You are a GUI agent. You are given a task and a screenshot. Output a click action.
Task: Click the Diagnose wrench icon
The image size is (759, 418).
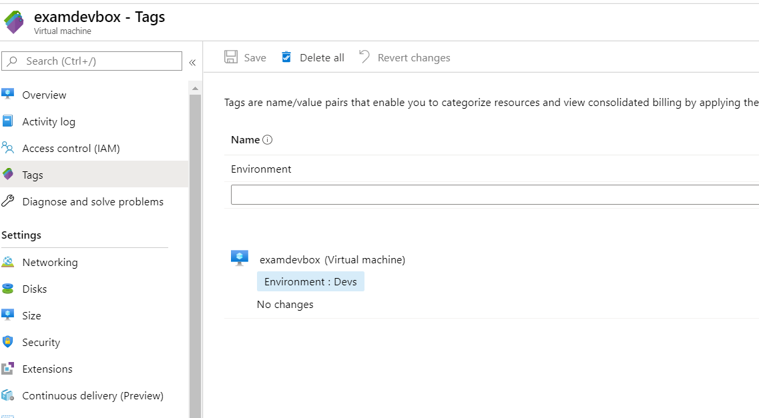tap(8, 201)
